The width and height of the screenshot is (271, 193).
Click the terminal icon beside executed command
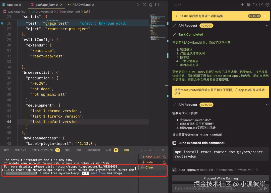coord(174,143)
